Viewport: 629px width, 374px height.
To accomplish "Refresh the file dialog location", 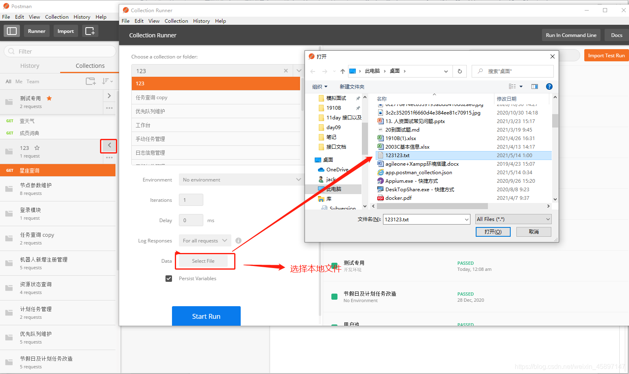I will [460, 71].
